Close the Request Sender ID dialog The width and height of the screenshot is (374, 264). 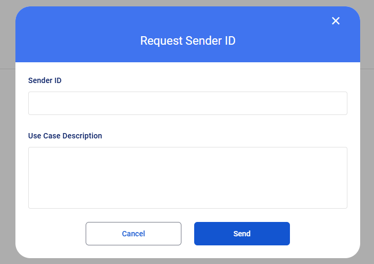pyautogui.click(x=336, y=21)
